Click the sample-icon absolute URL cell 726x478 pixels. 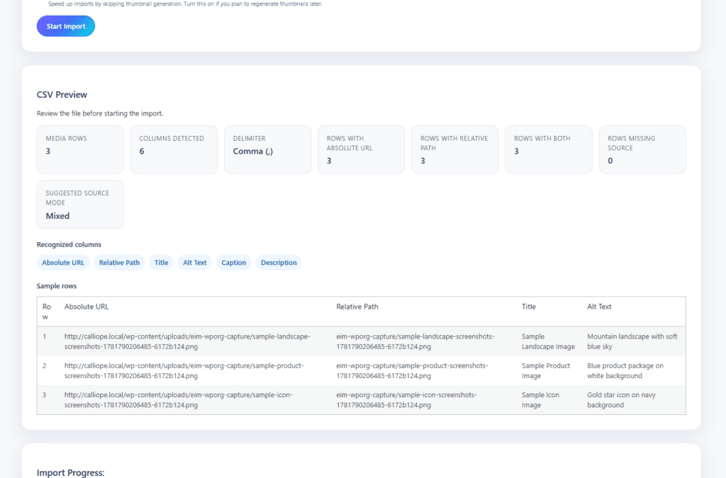(178, 400)
